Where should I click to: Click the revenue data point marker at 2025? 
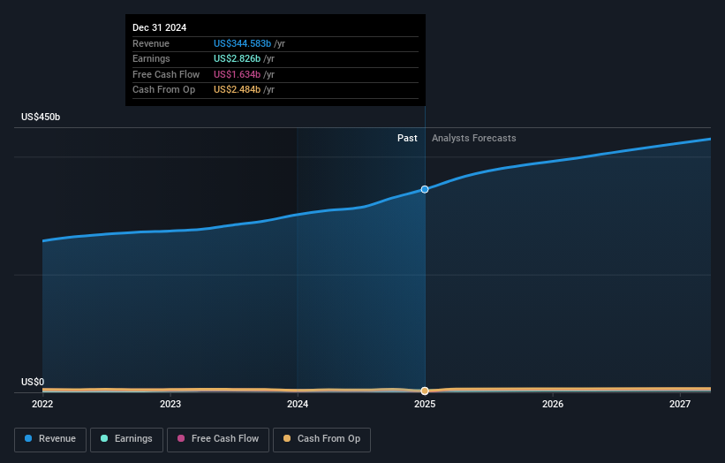coord(425,189)
